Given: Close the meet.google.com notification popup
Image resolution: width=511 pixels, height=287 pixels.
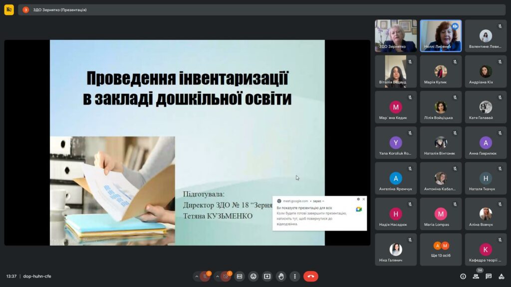Looking at the screenshot, I should pos(364,199).
